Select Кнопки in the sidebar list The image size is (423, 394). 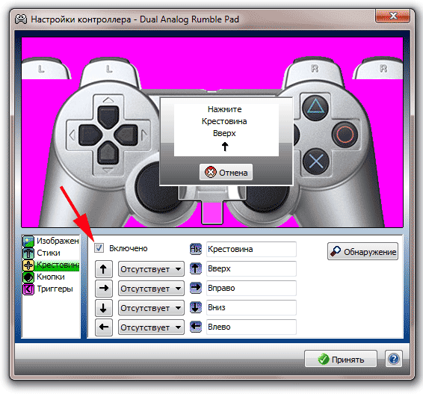coord(51,277)
